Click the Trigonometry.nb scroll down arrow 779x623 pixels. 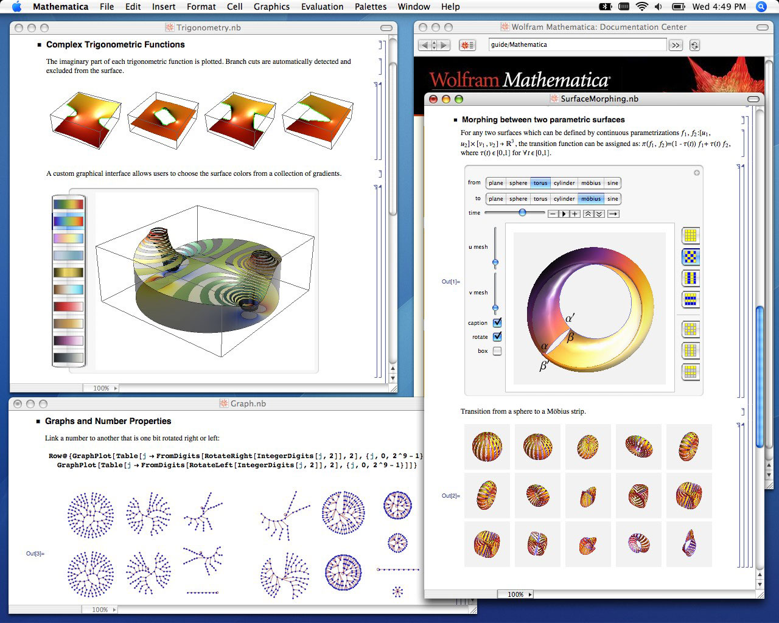coord(393,378)
